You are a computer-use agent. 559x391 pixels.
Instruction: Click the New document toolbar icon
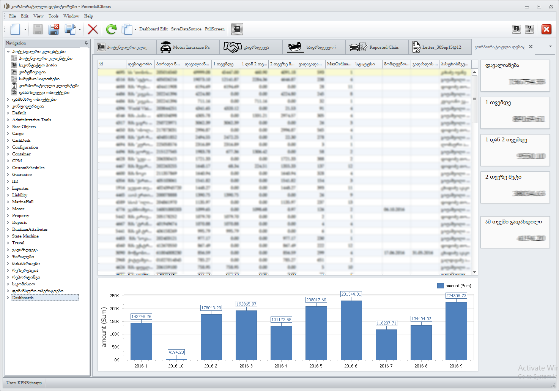click(x=15, y=29)
